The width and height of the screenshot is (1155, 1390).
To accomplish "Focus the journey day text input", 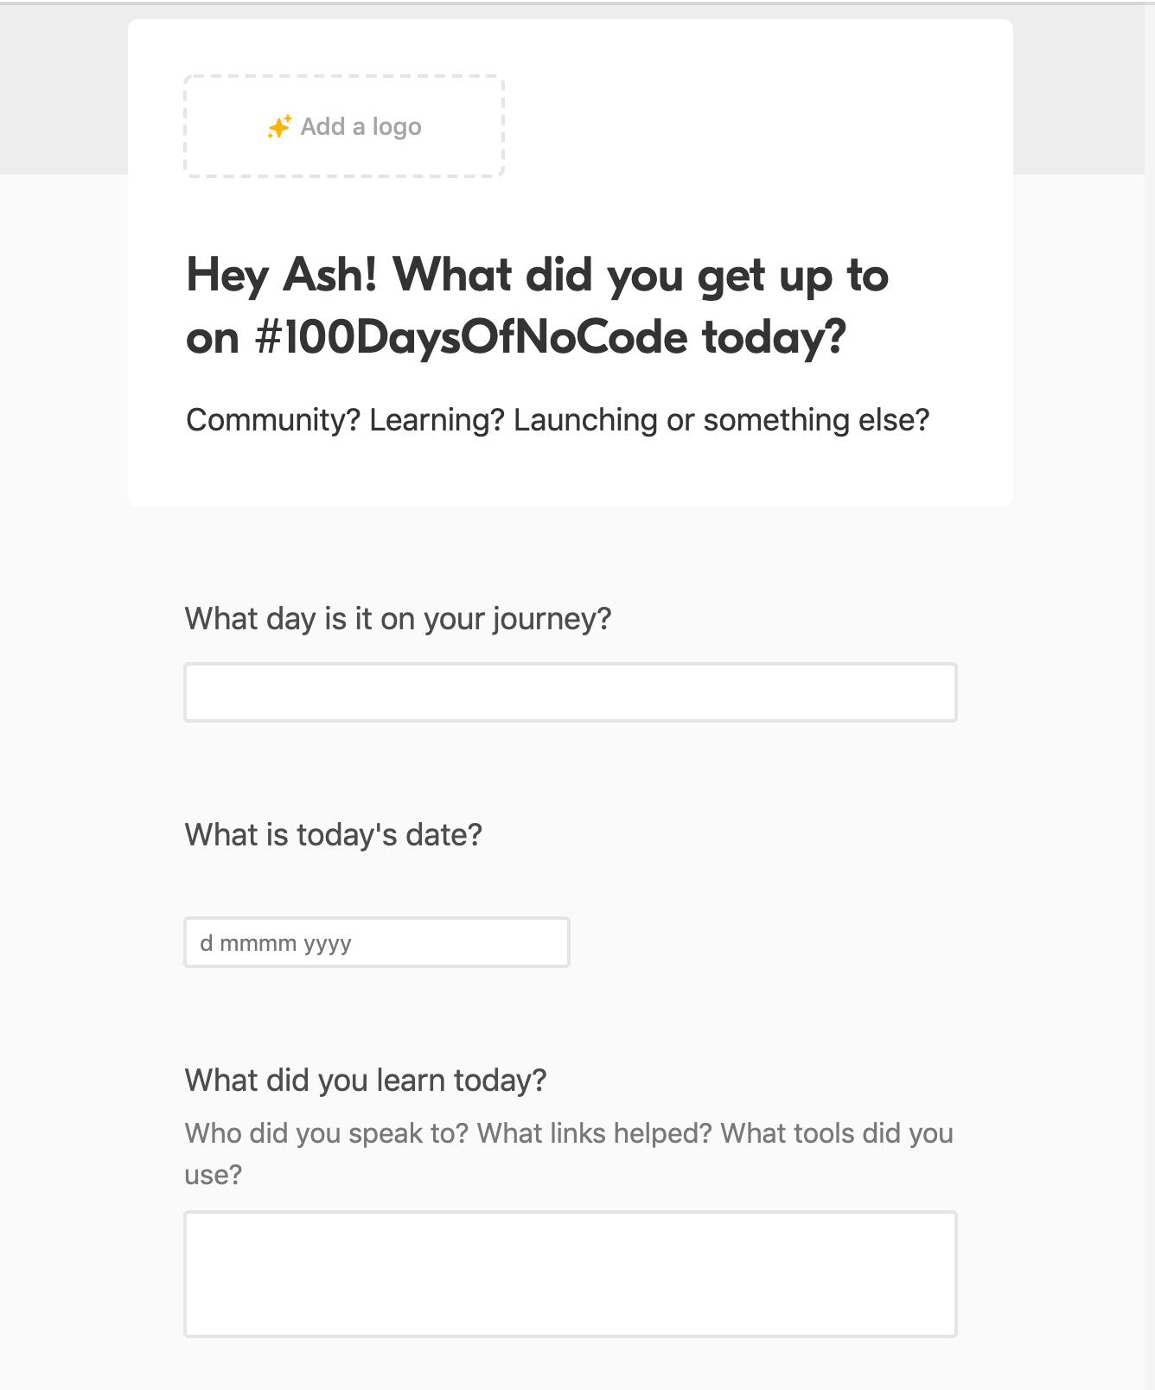I will 570,692.
